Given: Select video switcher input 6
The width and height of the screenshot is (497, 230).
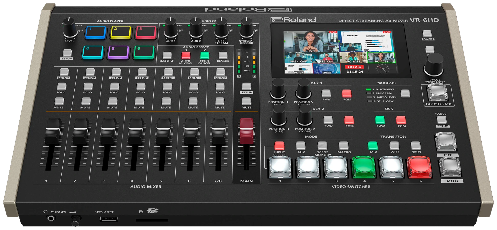Looking at the screenshot, I should 419,167.
